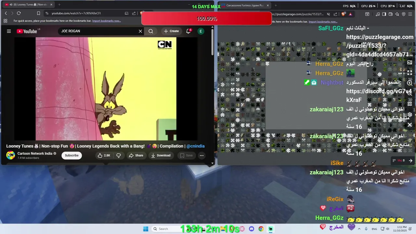This screenshot has width=416, height=234.
Task: Clear the JOE ROGAN search text
Action: (x=140, y=31)
